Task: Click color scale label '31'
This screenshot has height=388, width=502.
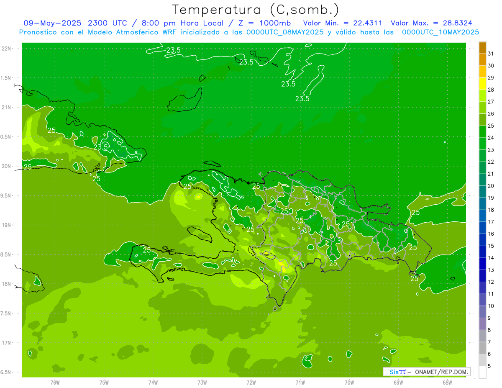Action: click(491, 54)
